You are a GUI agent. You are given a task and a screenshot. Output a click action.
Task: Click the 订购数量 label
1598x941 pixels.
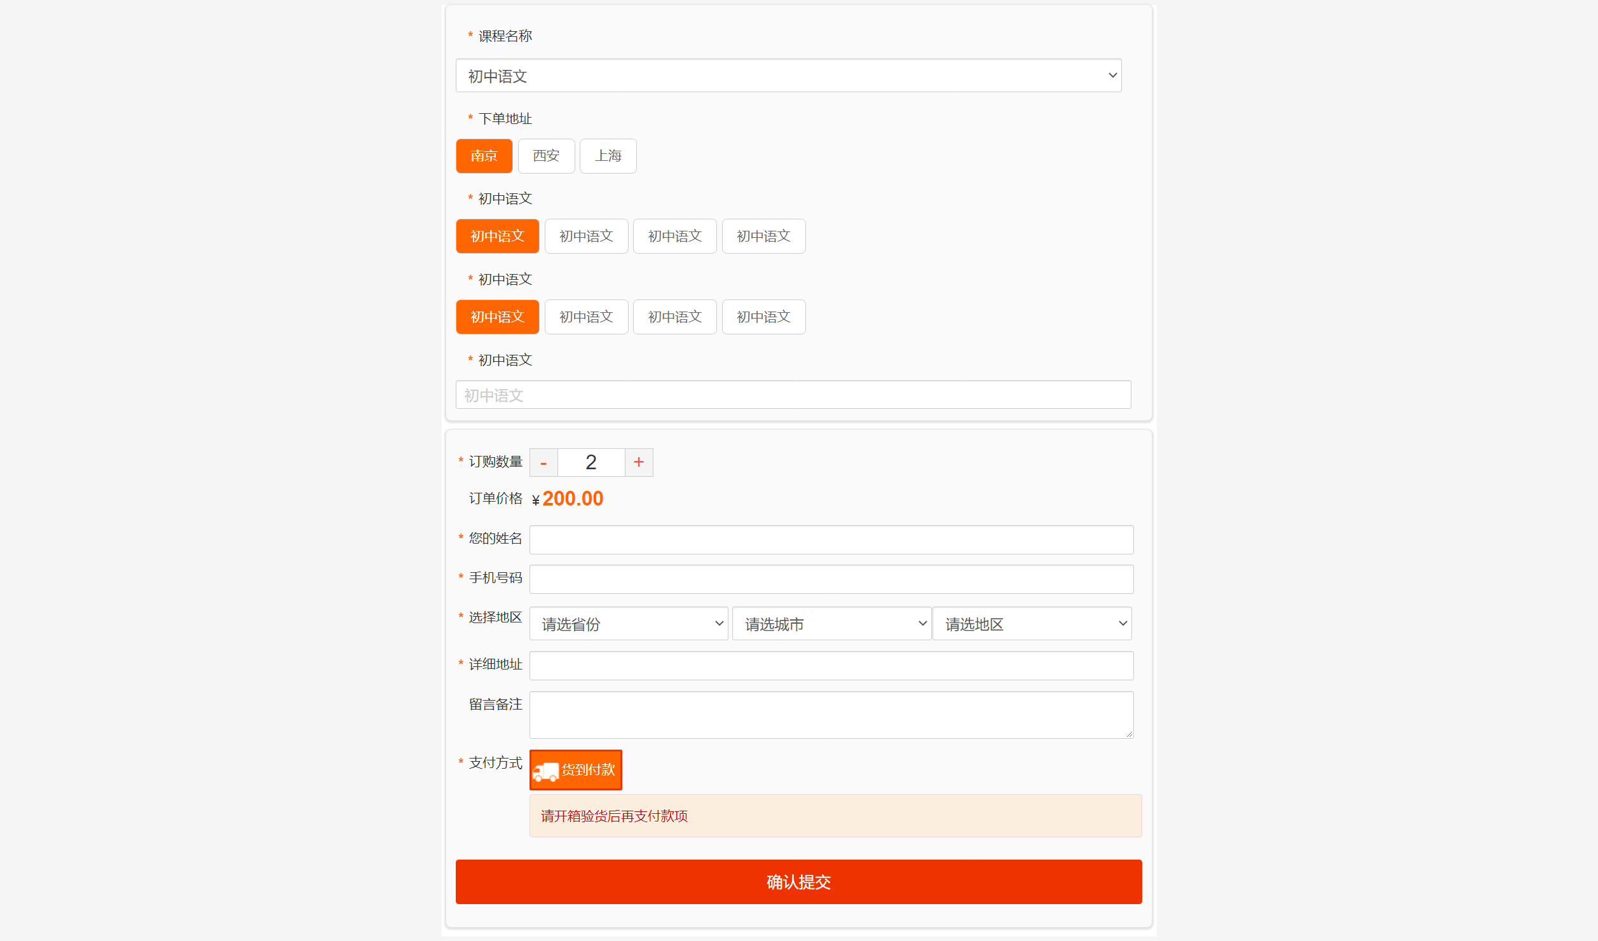[x=496, y=462]
